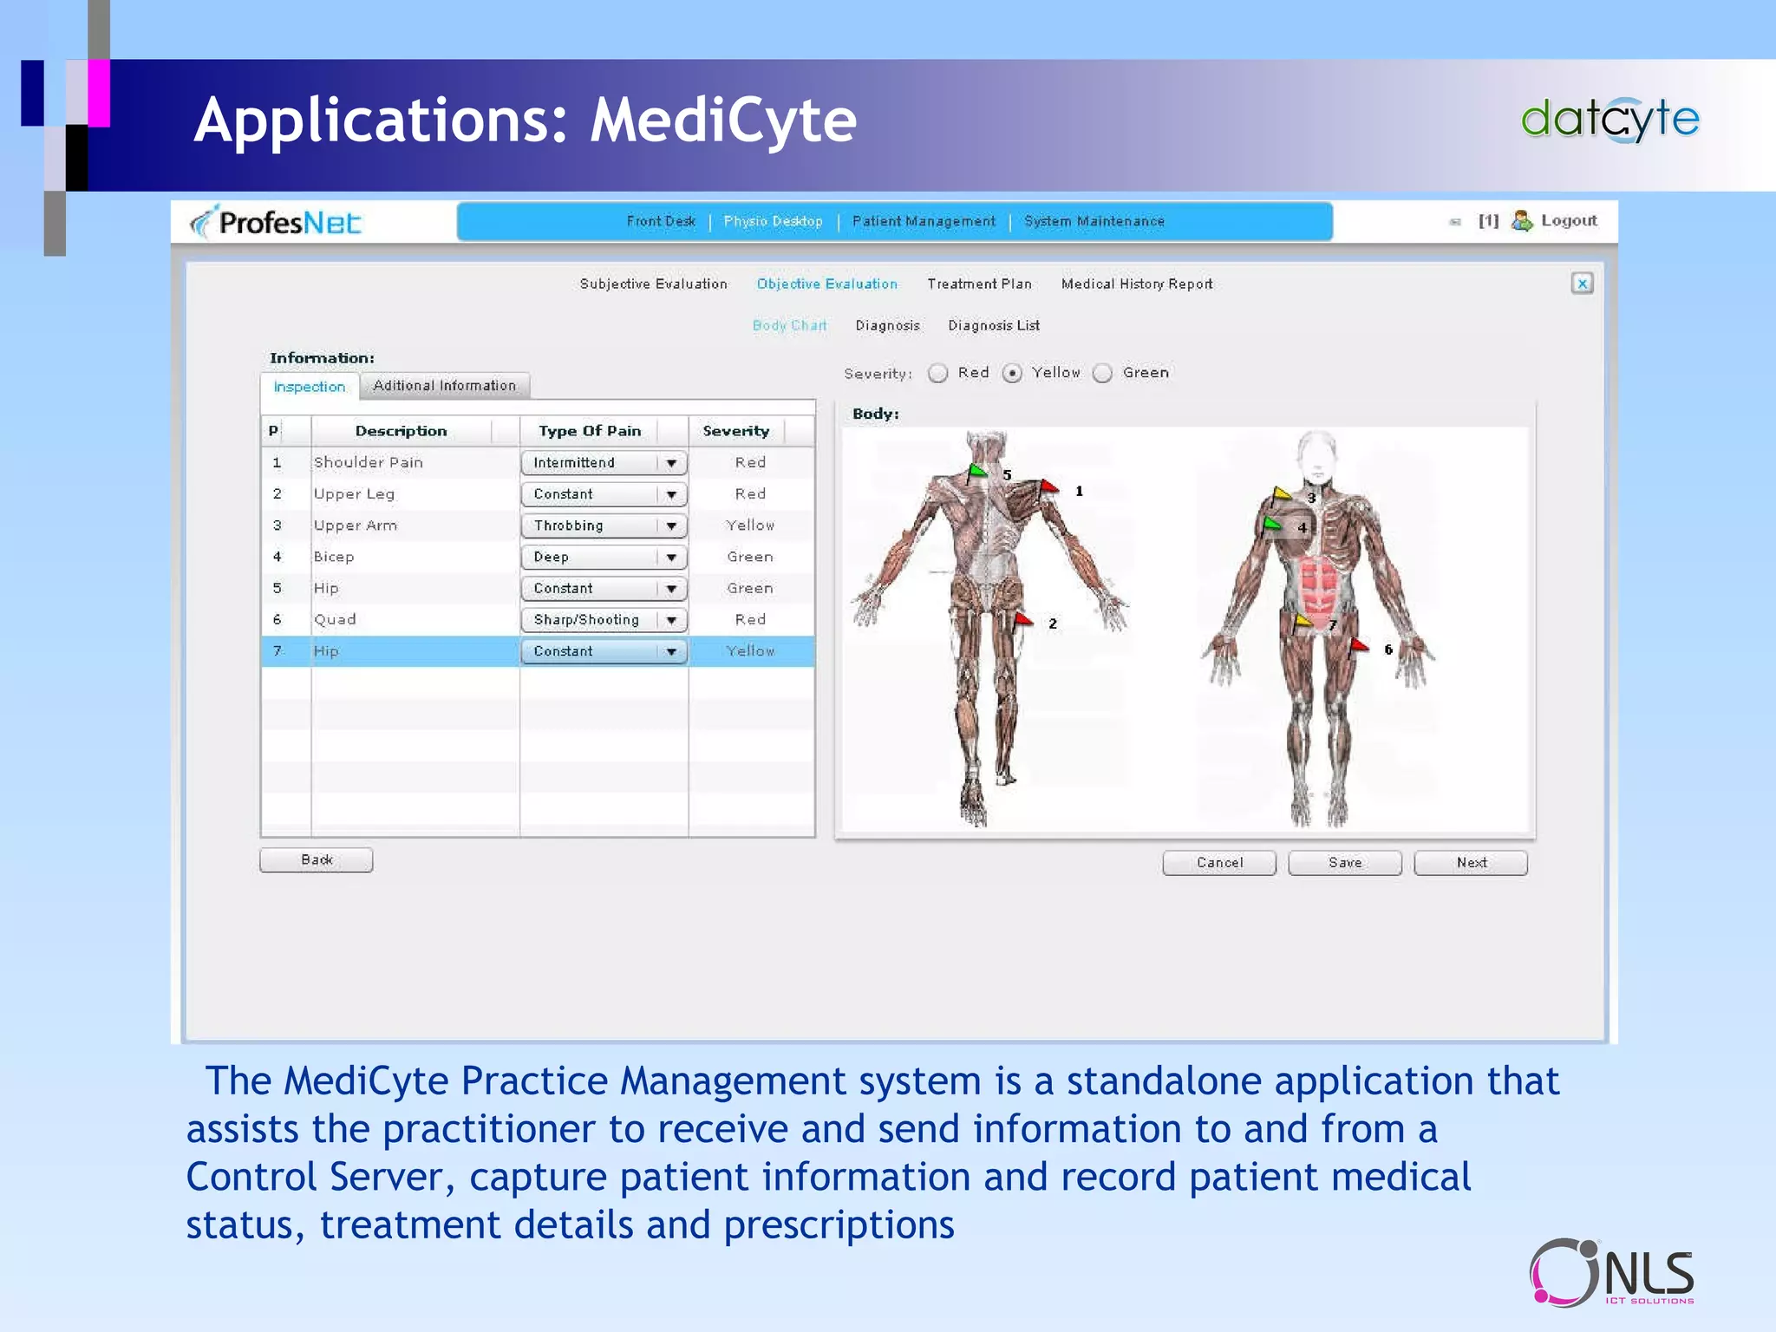Screen dimensions: 1776x1332
Task: Click the Cancel button
Action: tap(1219, 862)
